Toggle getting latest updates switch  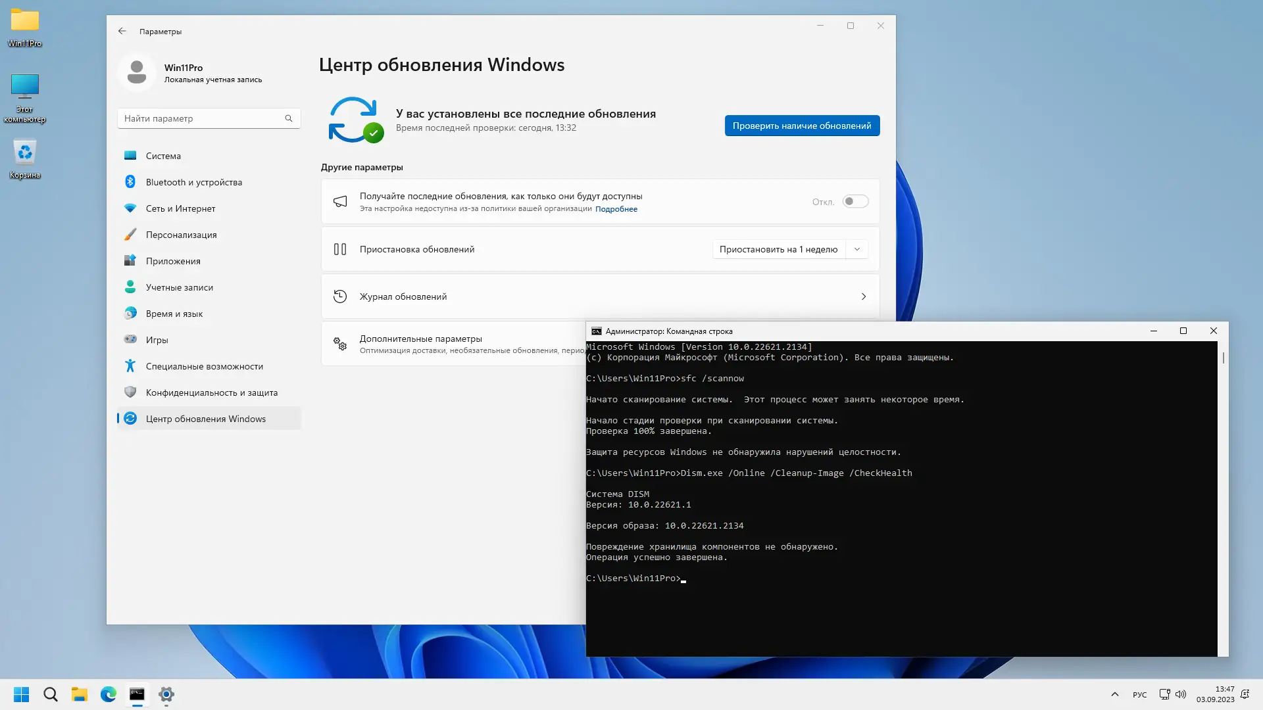pos(855,202)
